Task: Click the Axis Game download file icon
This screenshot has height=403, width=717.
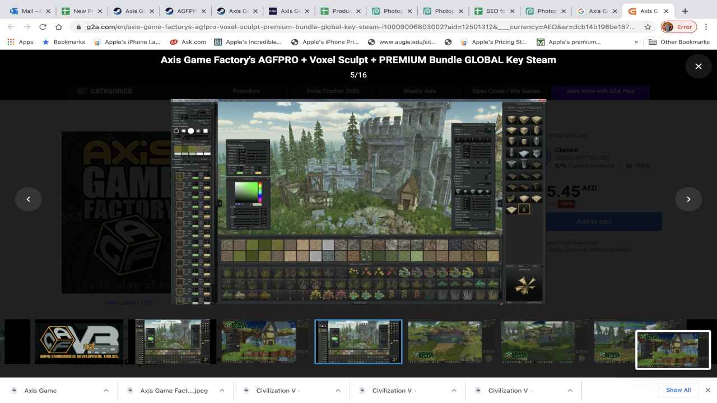Action: point(14,390)
